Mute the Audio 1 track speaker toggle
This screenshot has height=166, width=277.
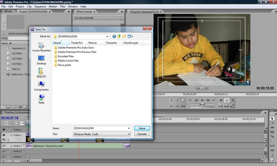[x=4, y=146]
